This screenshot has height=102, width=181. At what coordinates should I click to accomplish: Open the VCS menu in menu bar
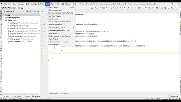tap(62, 4)
